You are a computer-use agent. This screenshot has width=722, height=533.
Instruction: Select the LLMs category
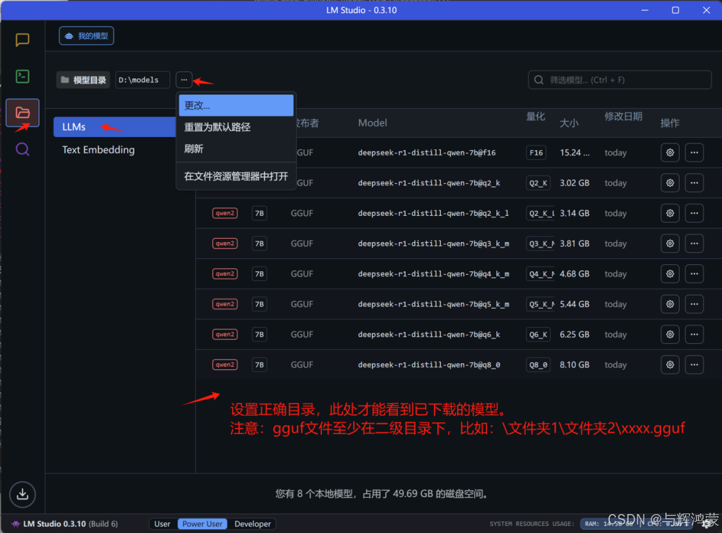pyautogui.click(x=115, y=127)
